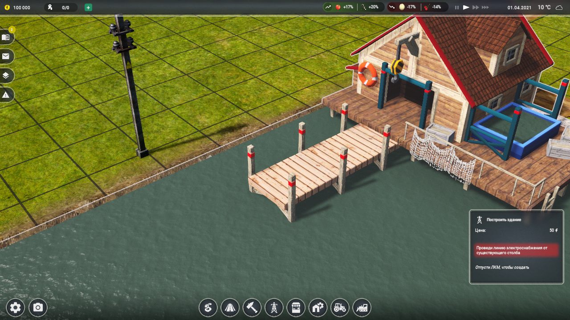
Task: Choose the hammer construction tool
Action: click(252, 307)
